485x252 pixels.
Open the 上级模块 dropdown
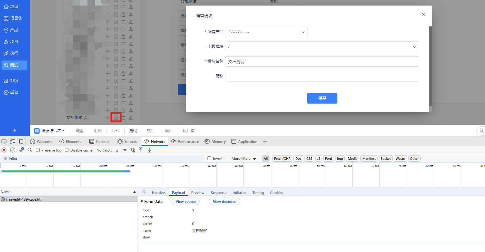click(322, 47)
